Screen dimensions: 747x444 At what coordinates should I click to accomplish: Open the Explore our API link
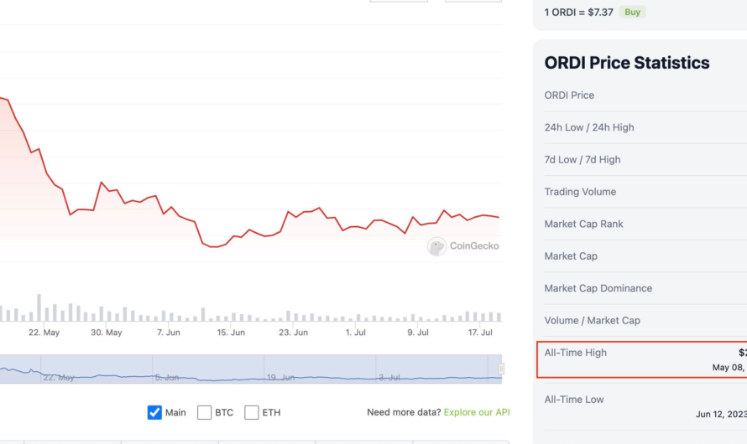[x=476, y=412]
